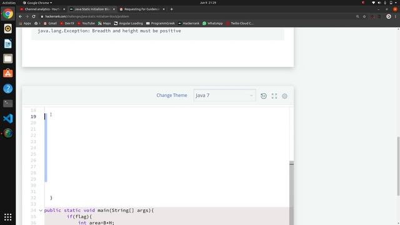The image size is (400, 225).
Task: Open the Dev19 bookmark
Action: 67,23
